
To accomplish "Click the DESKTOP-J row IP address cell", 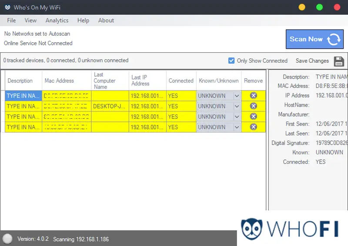I will 147,106.
